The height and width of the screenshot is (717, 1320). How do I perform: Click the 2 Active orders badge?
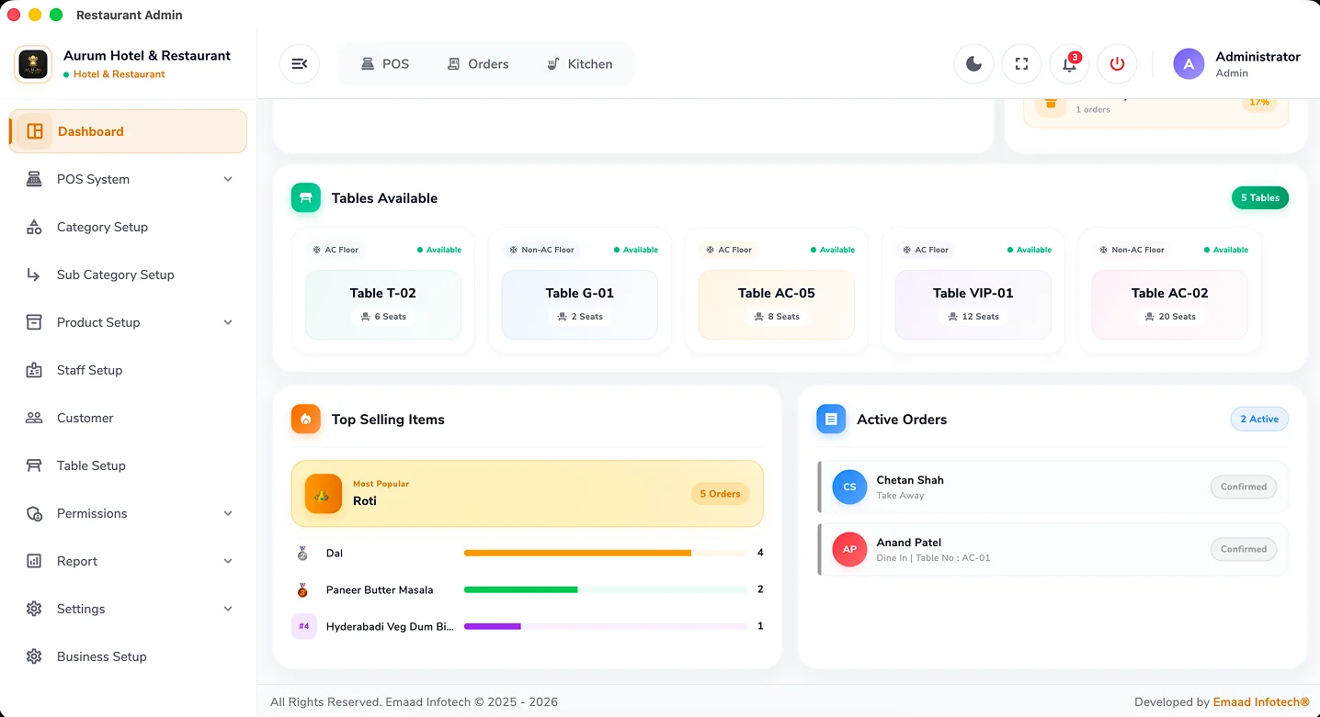coord(1259,419)
